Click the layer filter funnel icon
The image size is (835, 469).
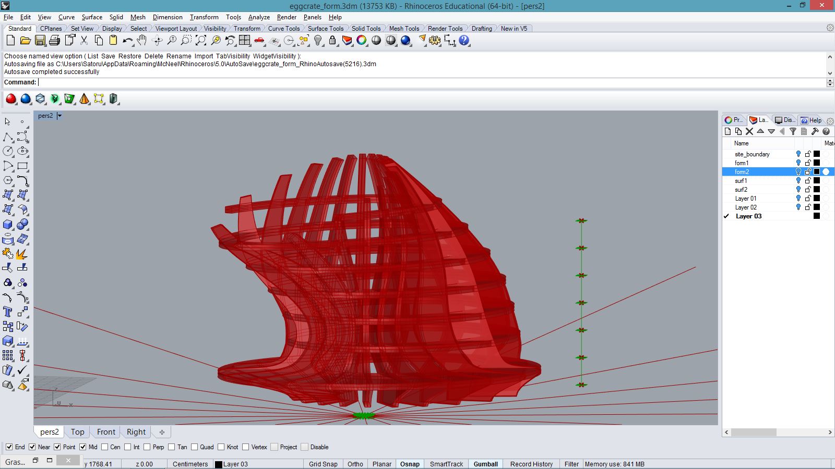pos(793,132)
